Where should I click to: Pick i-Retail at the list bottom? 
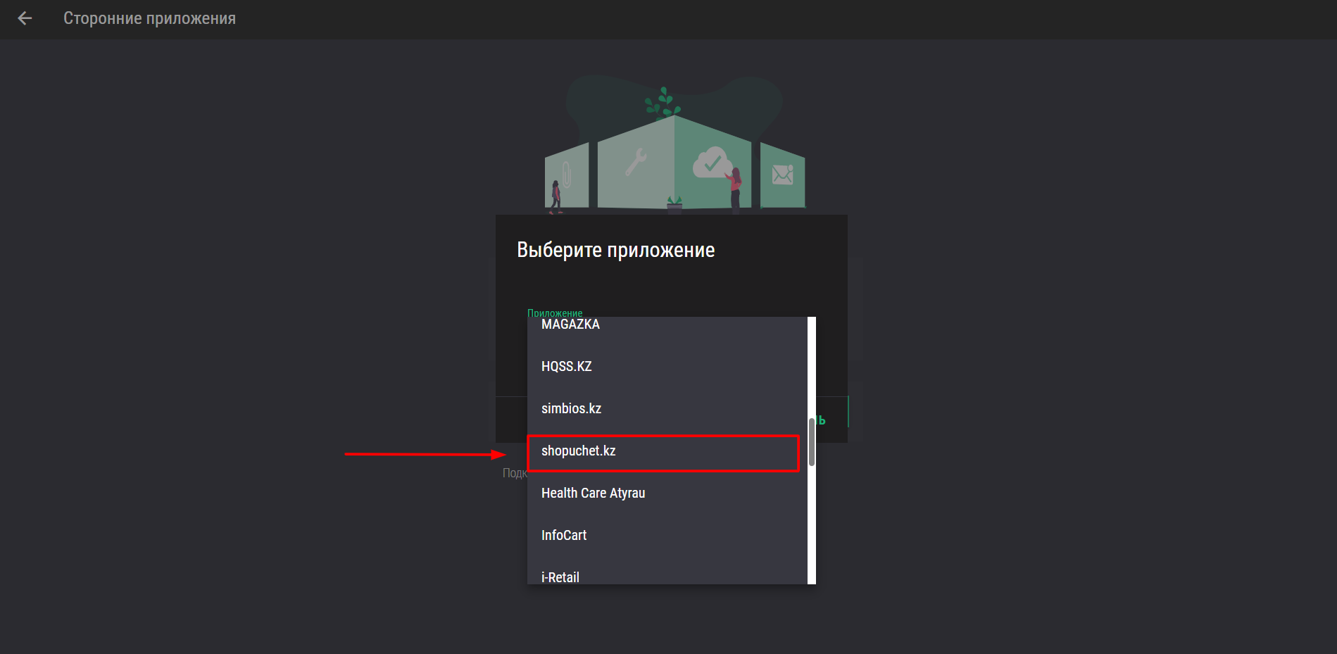560,577
